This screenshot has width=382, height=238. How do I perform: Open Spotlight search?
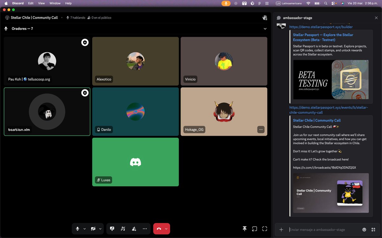click(x=326, y=3)
